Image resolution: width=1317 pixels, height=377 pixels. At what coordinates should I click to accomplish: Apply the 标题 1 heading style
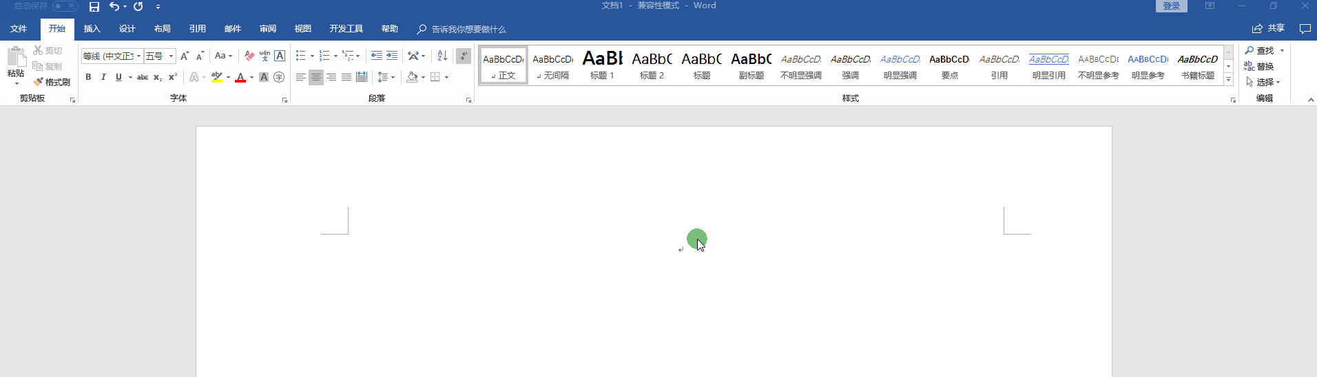pyautogui.click(x=602, y=65)
